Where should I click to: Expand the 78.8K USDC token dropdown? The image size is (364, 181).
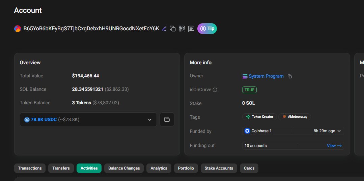150,120
